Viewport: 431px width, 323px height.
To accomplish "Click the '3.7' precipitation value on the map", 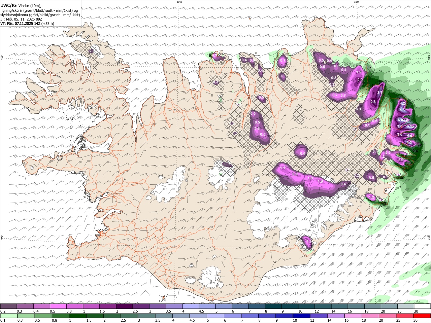I will point(380,93).
